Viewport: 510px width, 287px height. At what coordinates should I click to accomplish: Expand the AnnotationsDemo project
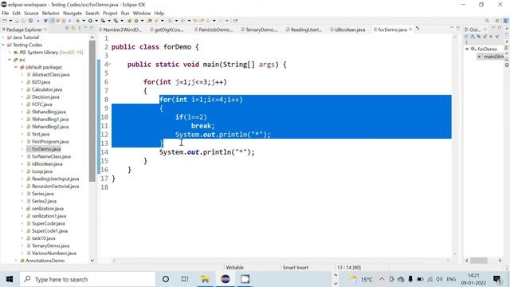[x=16, y=261]
